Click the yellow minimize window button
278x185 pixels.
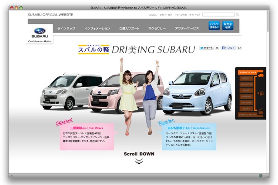click(16, 8)
